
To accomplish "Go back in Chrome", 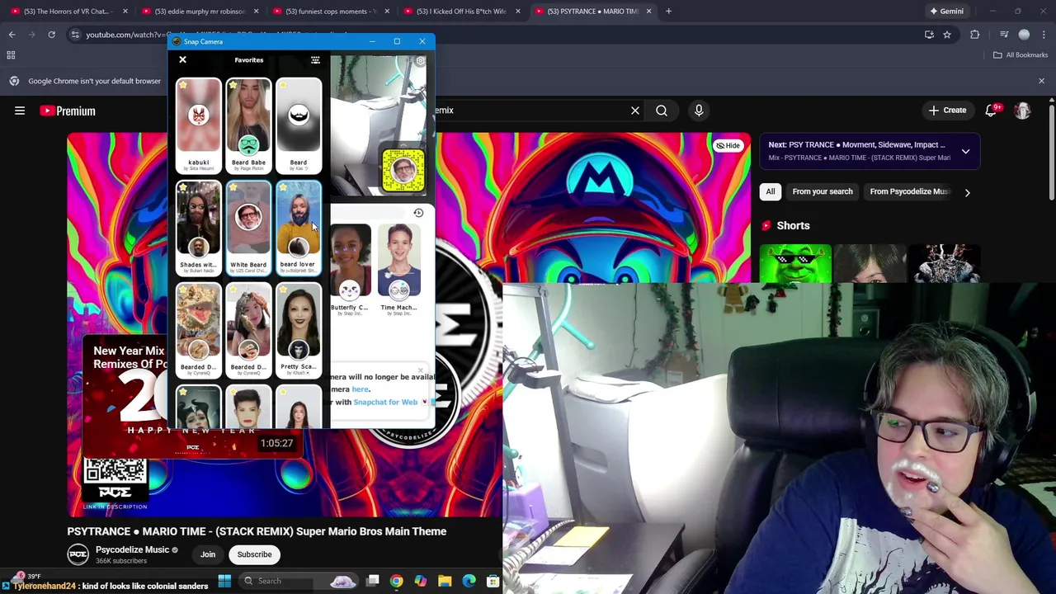I will click(x=12, y=35).
